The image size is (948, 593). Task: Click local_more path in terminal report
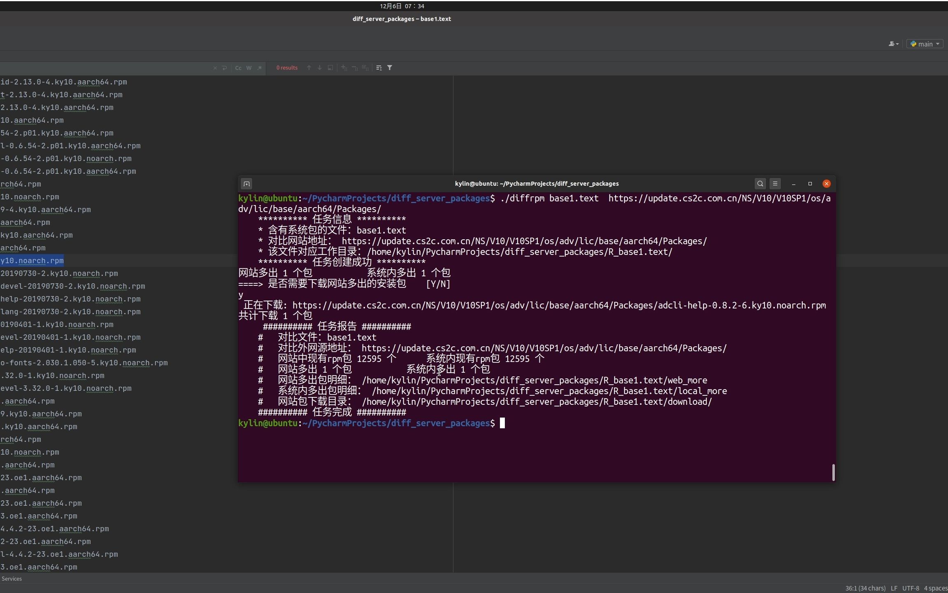pos(549,391)
